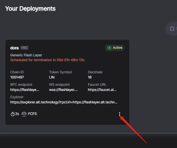
Task: Click the RPC endpoint label
Action: coord(21,85)
